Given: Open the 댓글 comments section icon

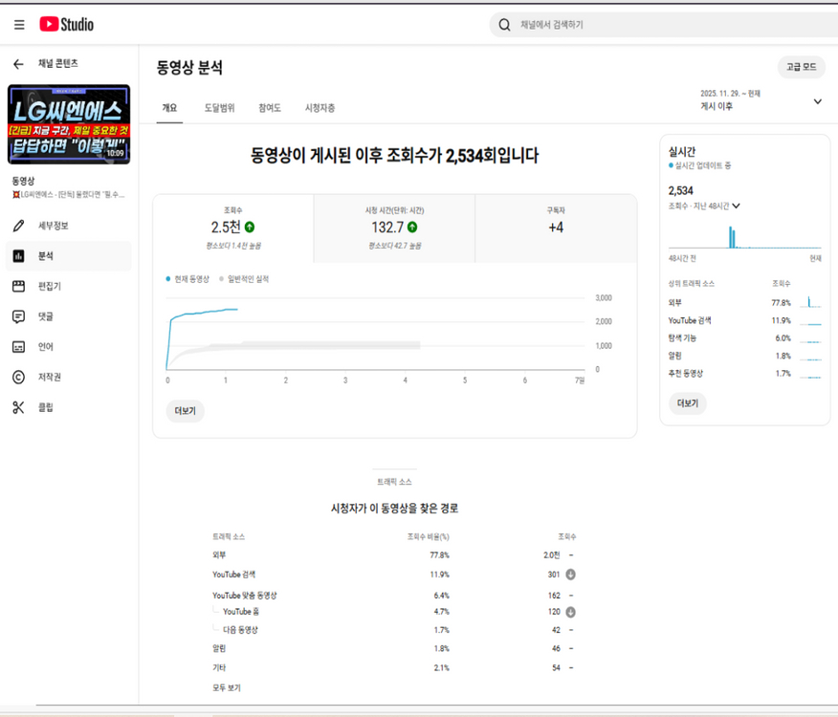Looking at the screenshot, I should click(17, 316).
